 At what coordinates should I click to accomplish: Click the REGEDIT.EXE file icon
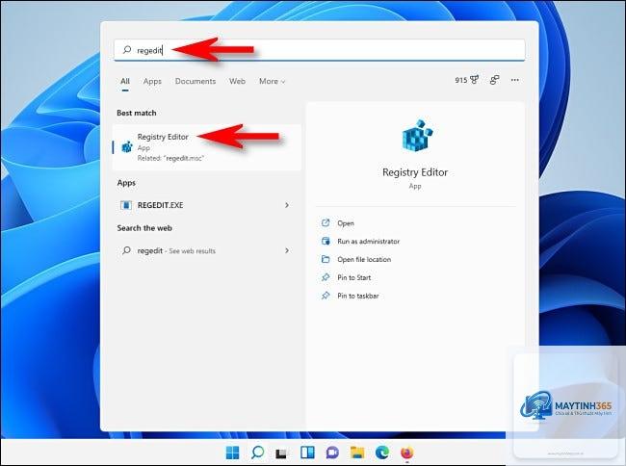pos(126,205)
